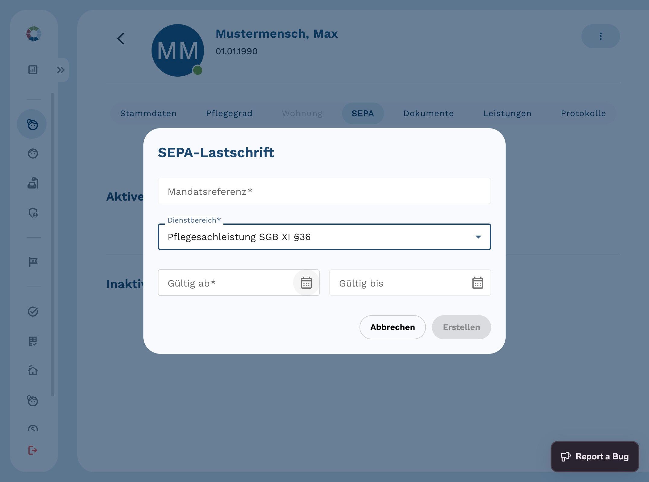Go back with the left arrow
This screenshot has height=482, width=649.
tap(121, 39)
